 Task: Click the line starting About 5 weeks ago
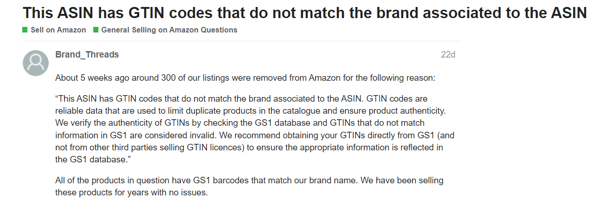coord(245,78)
